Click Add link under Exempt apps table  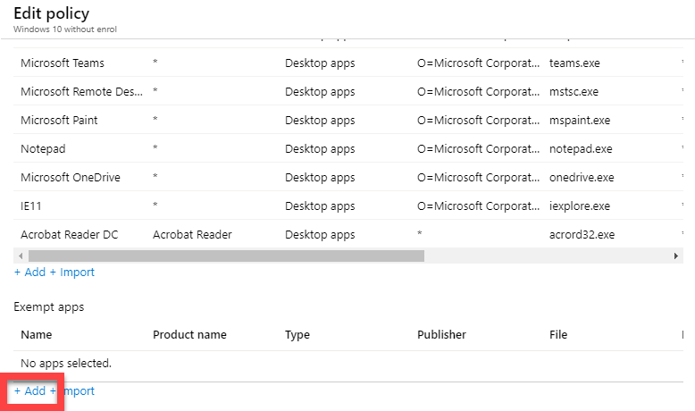point(30,391)
